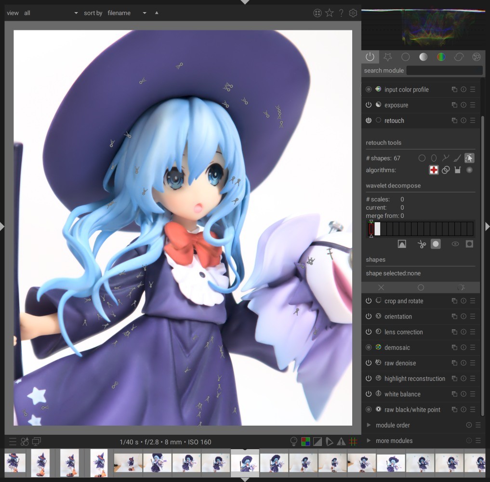
Task: Open the sort by filename dropdown
Action: tap(127, 13)
